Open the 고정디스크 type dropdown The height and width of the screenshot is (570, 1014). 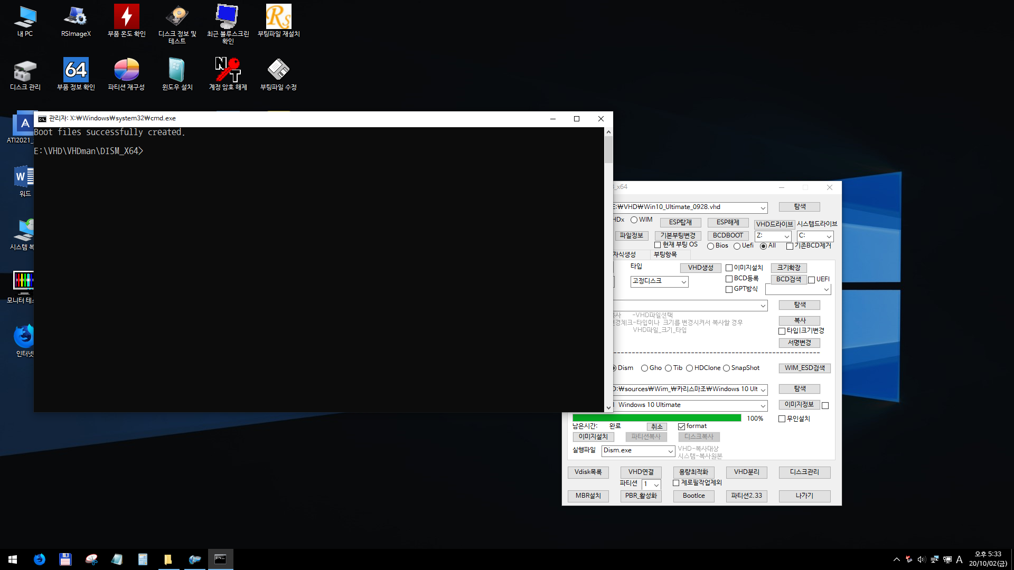[683, 282]
